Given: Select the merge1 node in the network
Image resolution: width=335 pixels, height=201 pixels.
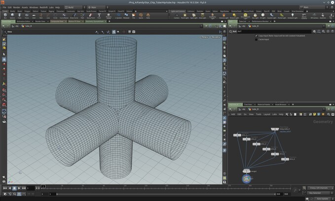Looking at the screenshot, I should [x=246, y=171].
